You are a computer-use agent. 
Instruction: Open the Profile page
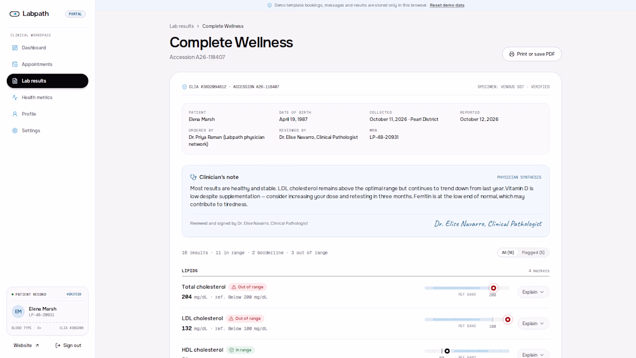pyautogui.click(x=47, y=114)
